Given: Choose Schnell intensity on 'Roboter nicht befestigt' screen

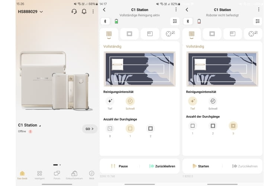Looking at the screenshot, I should tap(213, 103).
